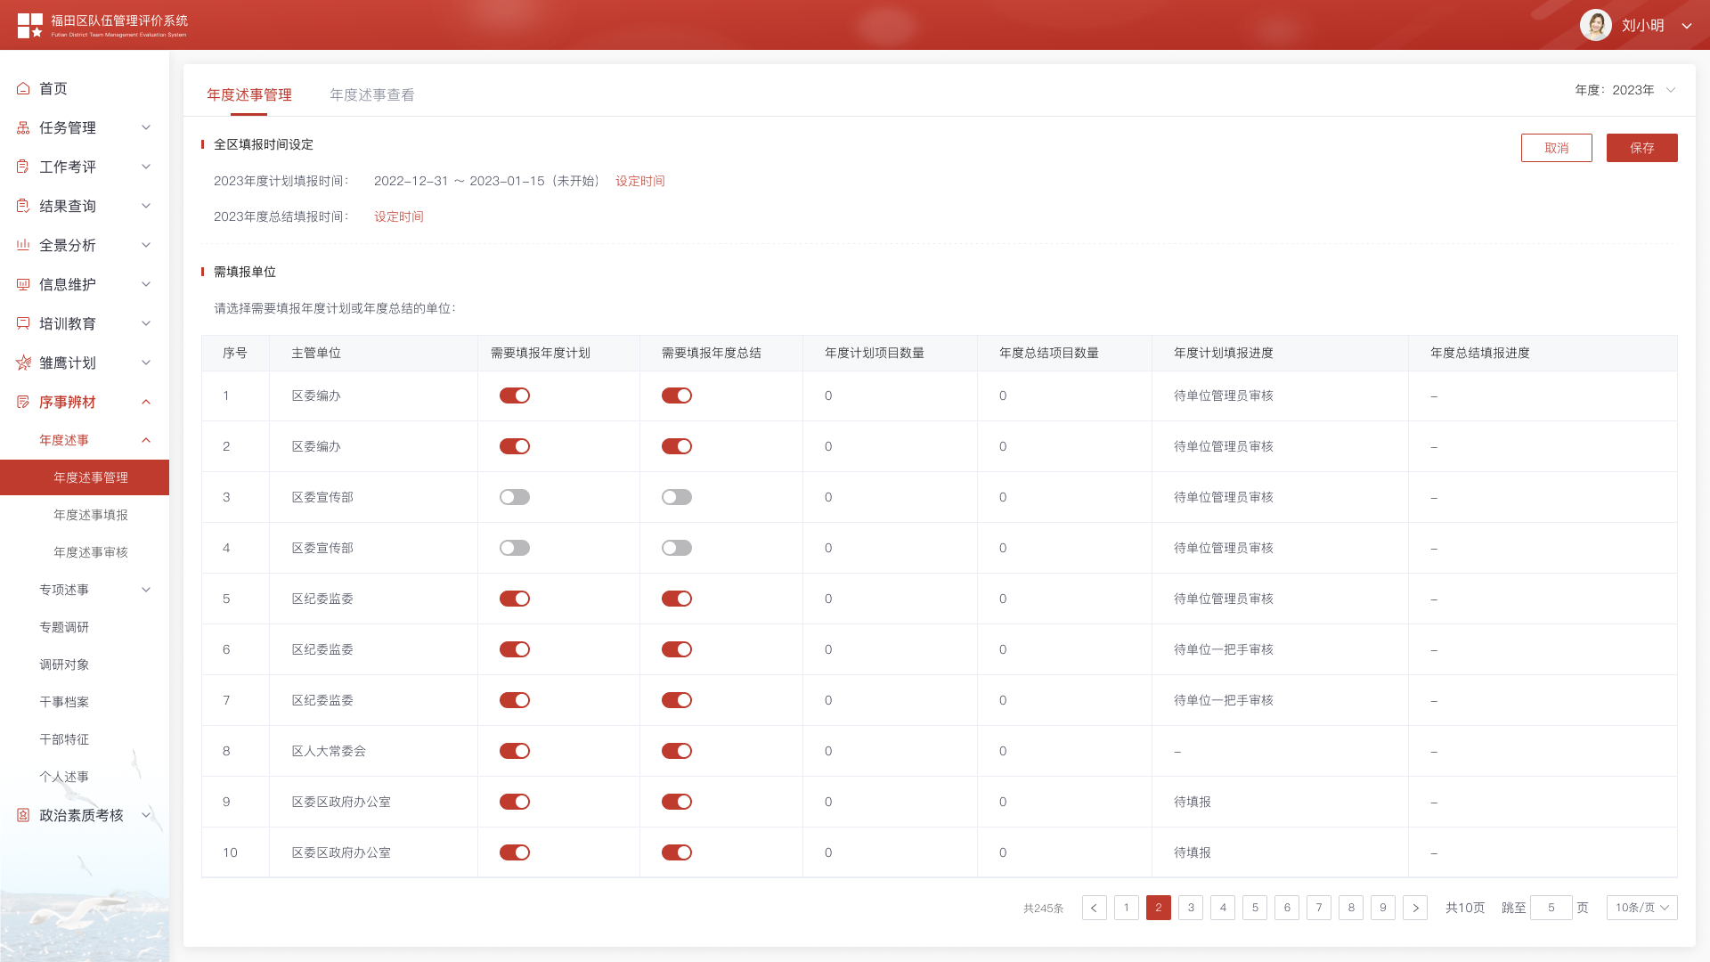The image size is (1710, 962).
Task: Open 干部特征 in sidebar
Action: pyautogui.click(x=64, y=739)
